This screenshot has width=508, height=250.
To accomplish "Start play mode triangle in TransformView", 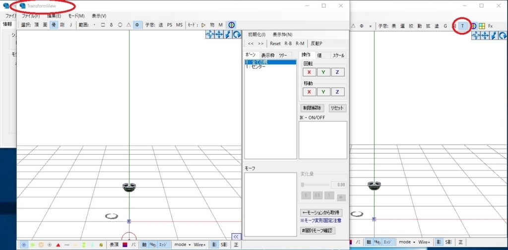I will [203, 25].
